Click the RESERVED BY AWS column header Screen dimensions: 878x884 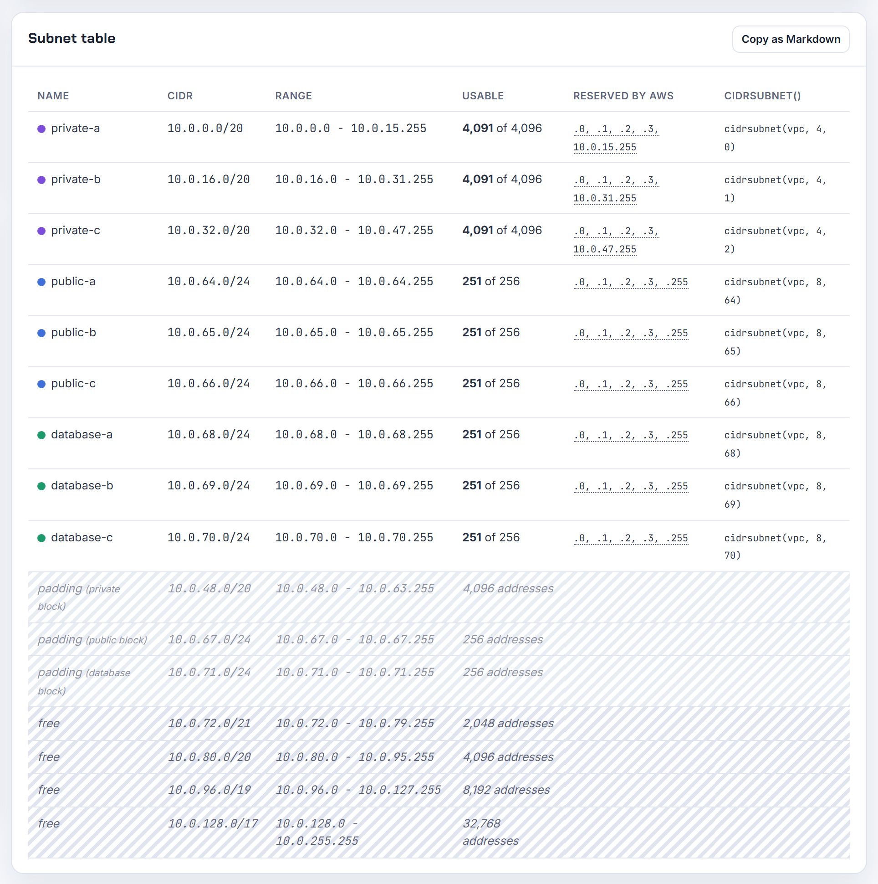(x=623, y=96)
